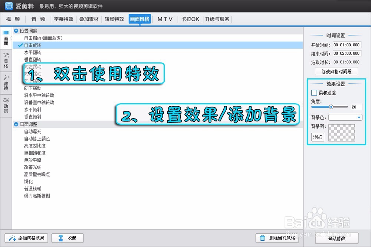This screenshot has height=247, width=371.
Task: Click the 修改风格时间段 button
Action: 336,72
